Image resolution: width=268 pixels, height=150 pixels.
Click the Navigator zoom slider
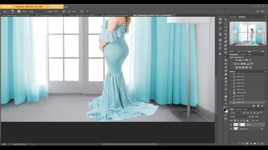point(249,51)
